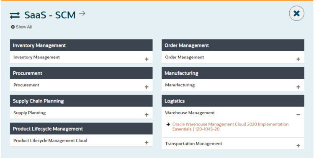Click the SaaS - SCM heading text
This screenshot has width=314, height=158.
[50, 15]
